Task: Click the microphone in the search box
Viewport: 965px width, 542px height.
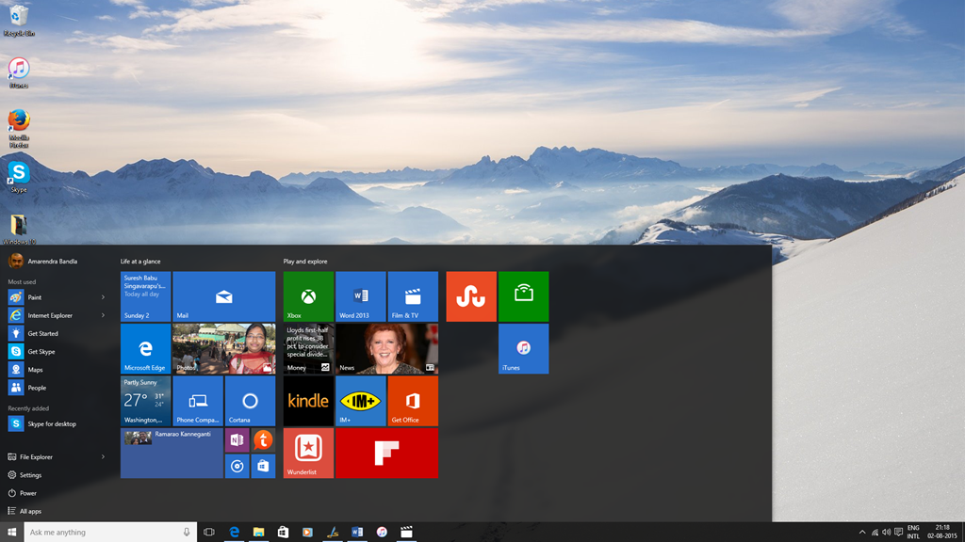Action: (x=187, y=533)
